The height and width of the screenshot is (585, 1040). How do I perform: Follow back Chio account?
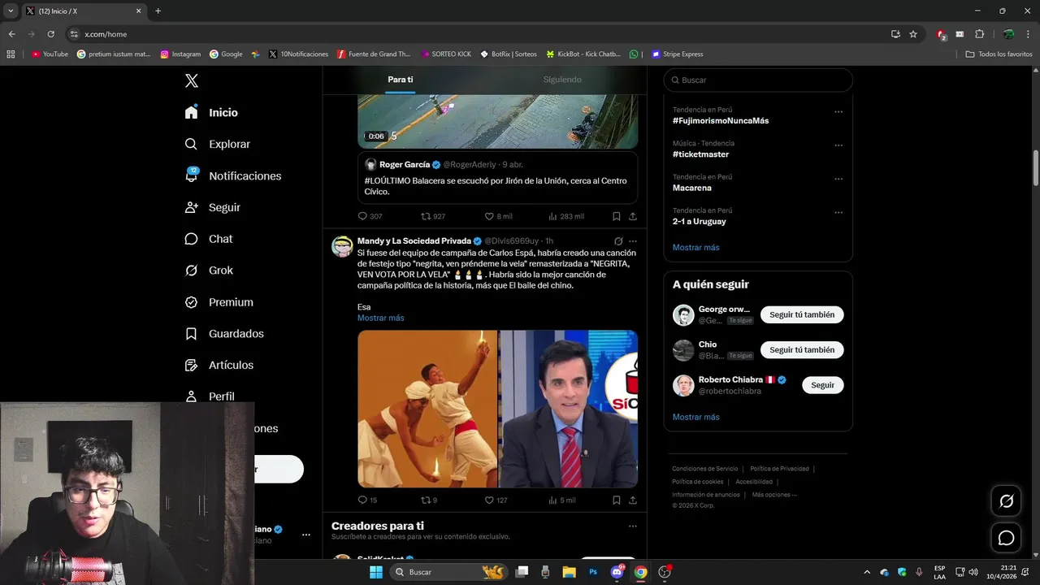pyautogui.click(x=802, y=349)
